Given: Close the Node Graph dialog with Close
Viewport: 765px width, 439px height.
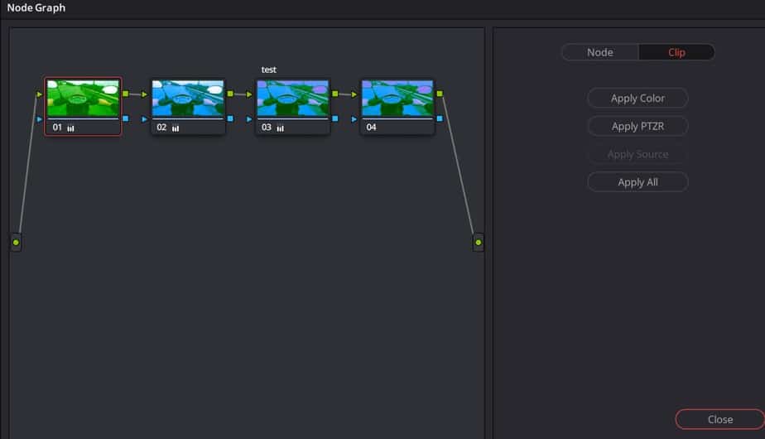Looking at the screenshot, I should [x=720, y=419].
